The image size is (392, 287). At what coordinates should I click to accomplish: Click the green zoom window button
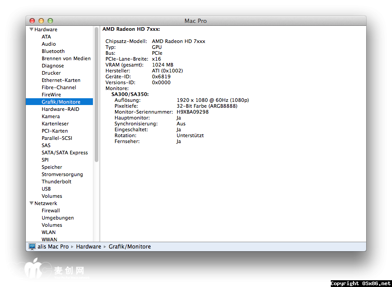50,21
